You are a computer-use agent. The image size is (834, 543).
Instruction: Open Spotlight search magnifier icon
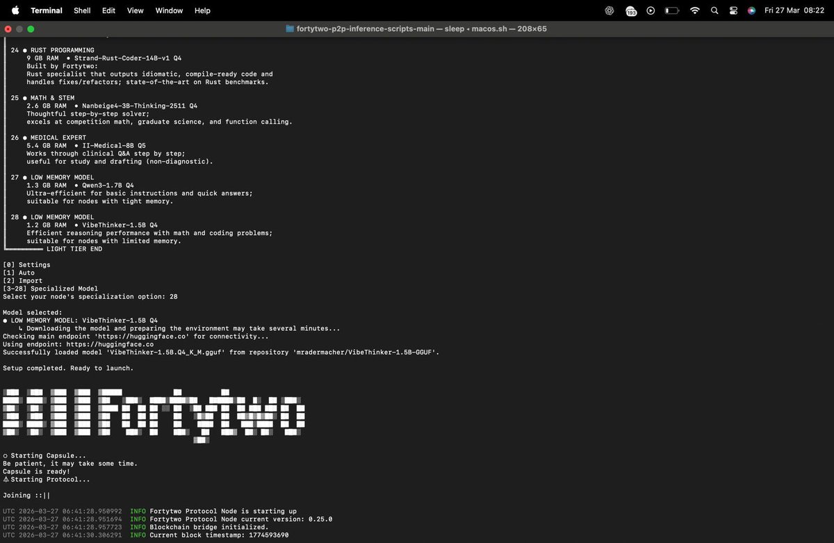click(x=714, y=10)
